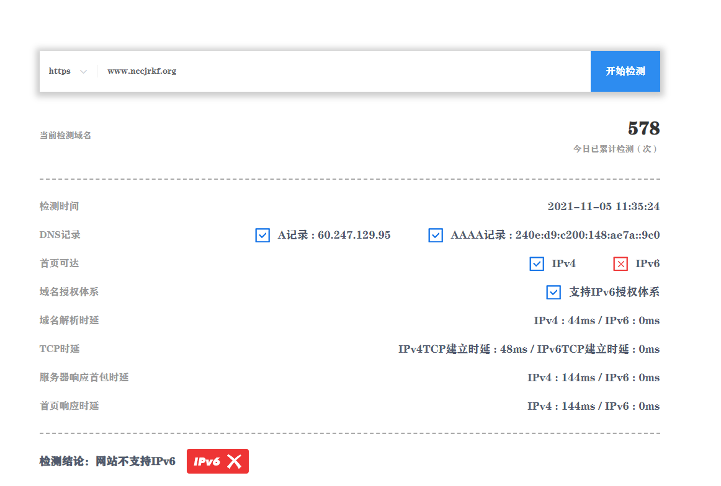Click the X inside the red IPv6 badge
Screen dimensions: 721x486
233,461
